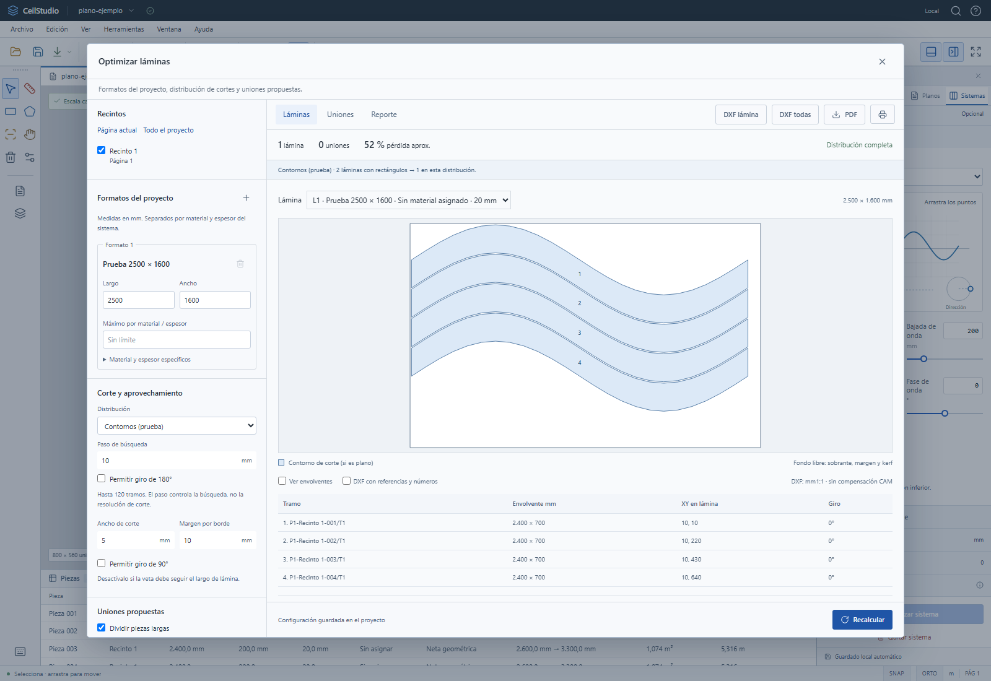Image resolution: width=991 pixels, height=681 pixels.
Task: Switch to the Reporte tab
Action: pos(384,115)
